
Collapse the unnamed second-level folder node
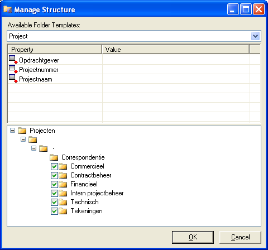23,139
